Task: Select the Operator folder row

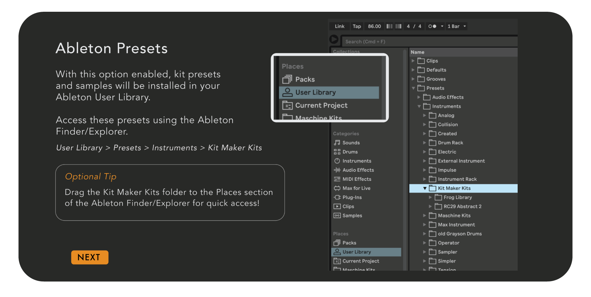Action: tap(463, 243)
